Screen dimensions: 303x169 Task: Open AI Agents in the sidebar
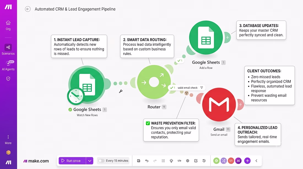(8, 66)
